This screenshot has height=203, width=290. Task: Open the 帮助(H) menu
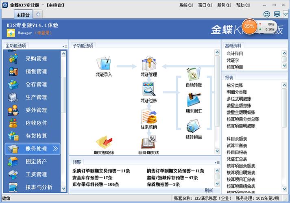point(243,5)
